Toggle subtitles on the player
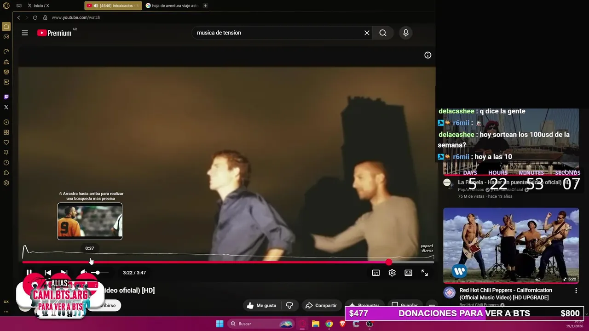Viewport: 589px width, 331px height. point(376,273)
